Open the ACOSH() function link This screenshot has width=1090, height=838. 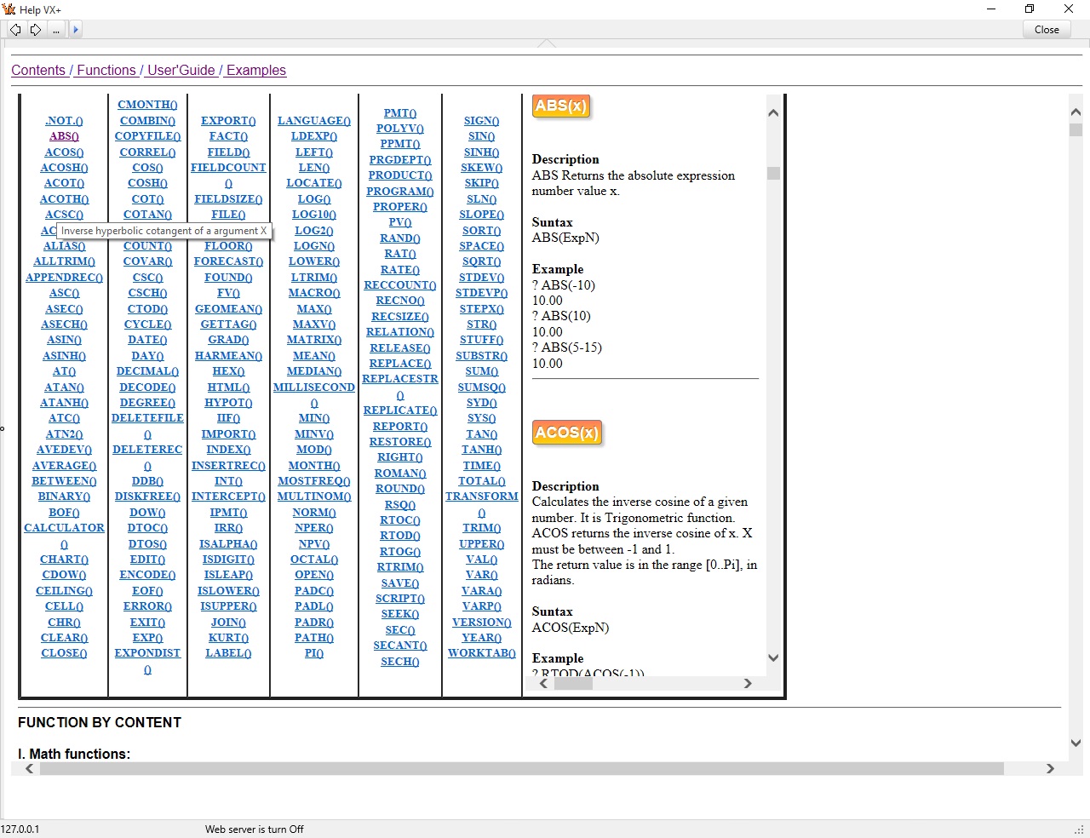pos(64,168)
